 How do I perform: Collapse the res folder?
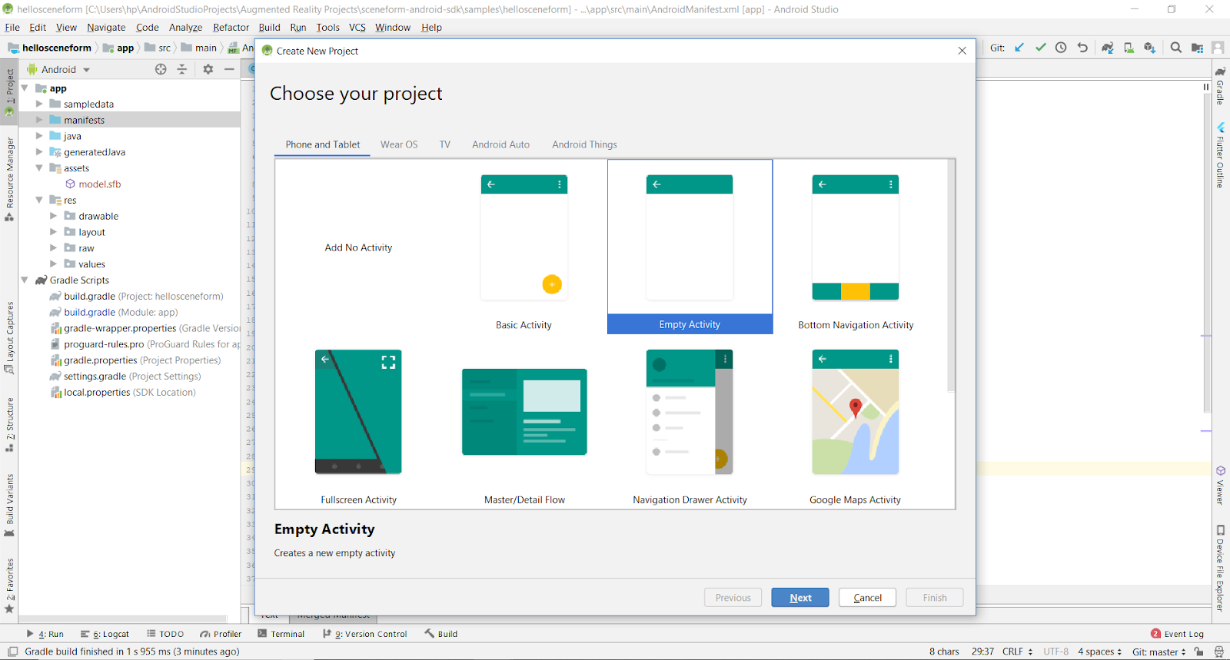point(39,200)
